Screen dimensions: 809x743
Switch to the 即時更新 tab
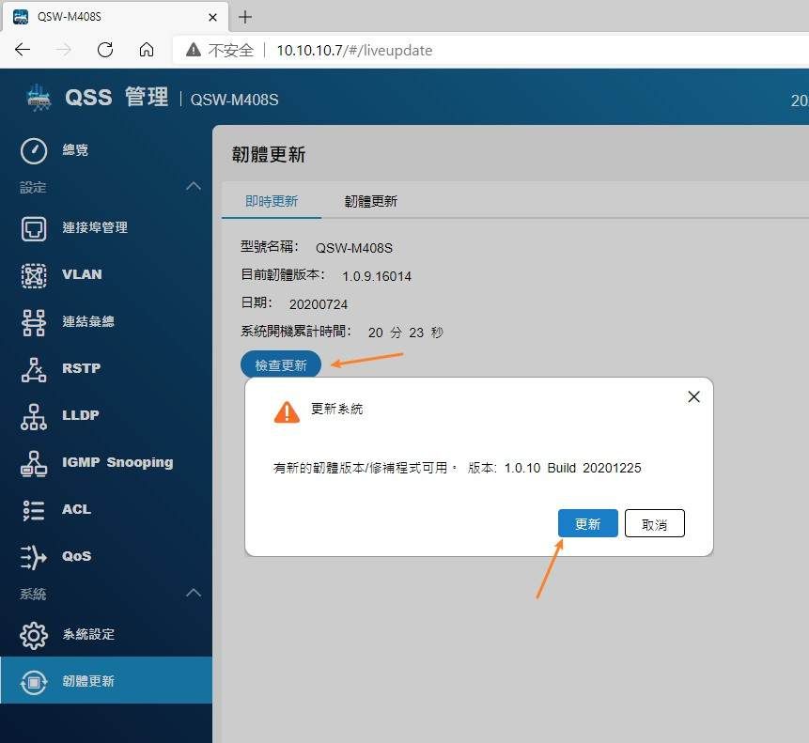[x=272, y=201]
